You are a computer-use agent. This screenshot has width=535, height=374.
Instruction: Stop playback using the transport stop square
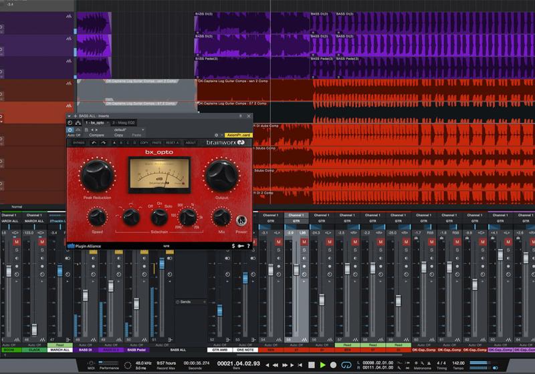click(312, 365)
